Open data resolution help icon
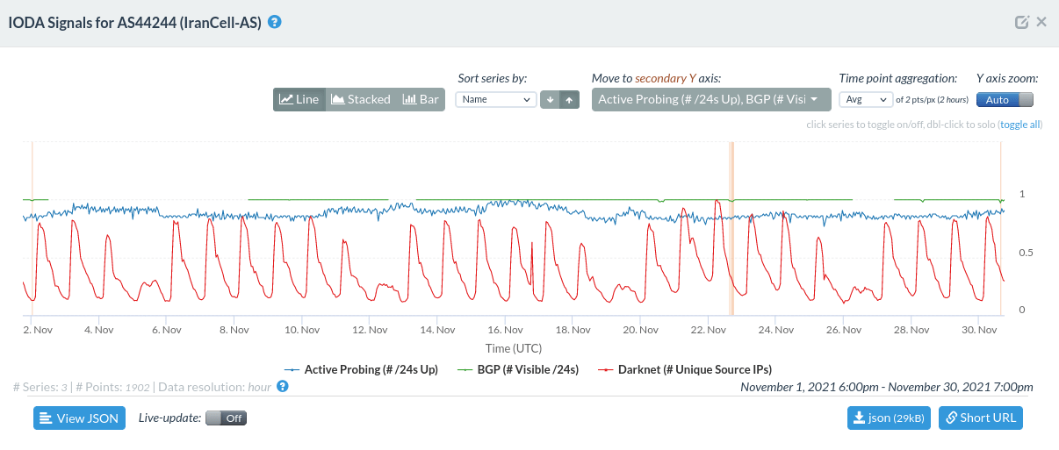1059x450 pixels. pyautogui.click(x=283, y=386)
